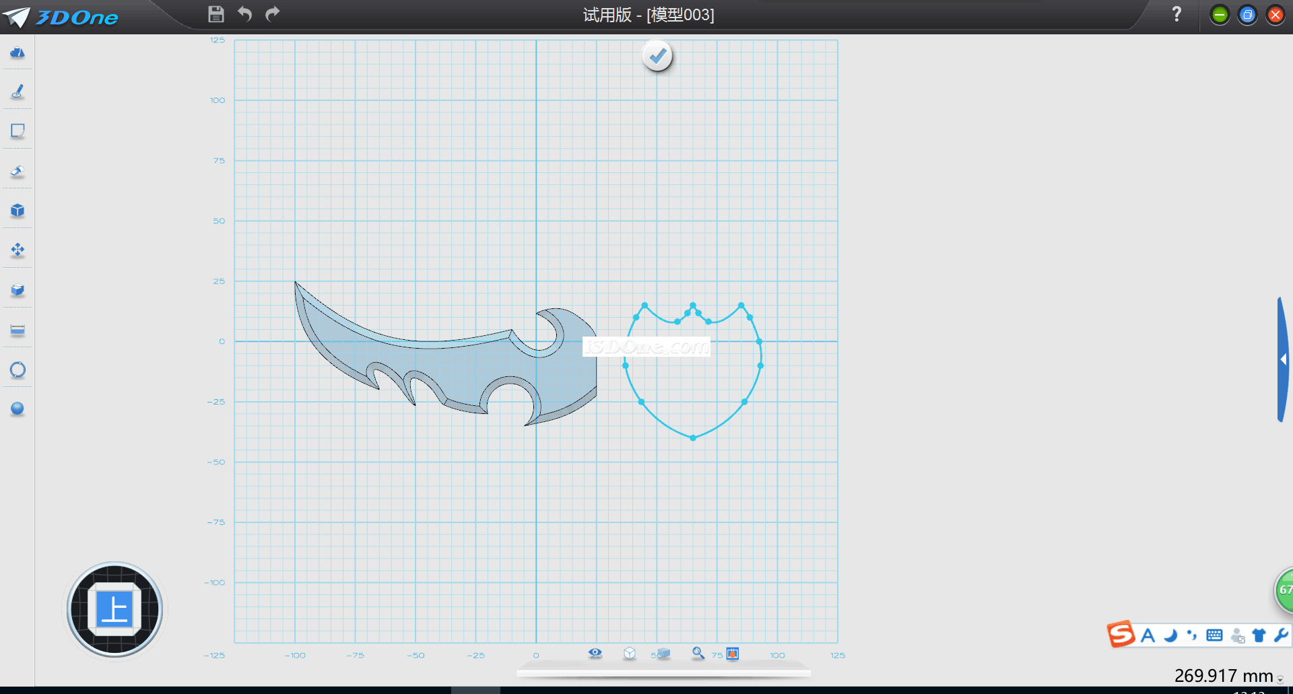
Task: Redo the last undone action
Action: tap(272, 14)
